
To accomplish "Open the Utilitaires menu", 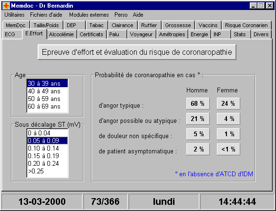I will [x=14, y=15].
